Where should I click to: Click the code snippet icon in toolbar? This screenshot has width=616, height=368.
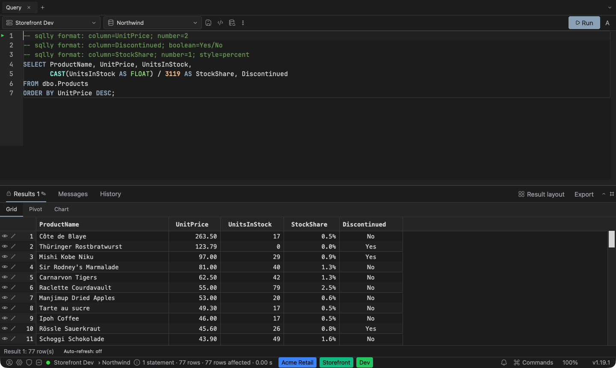point(220,23)
